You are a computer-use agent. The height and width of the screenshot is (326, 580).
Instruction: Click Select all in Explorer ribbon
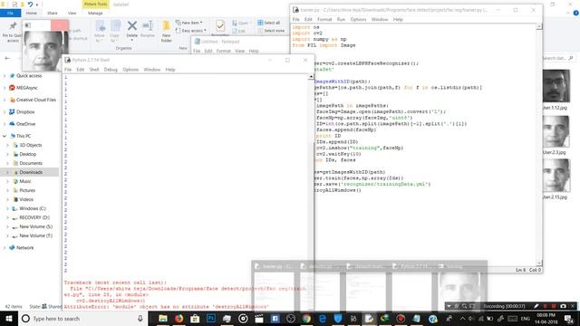268,23
